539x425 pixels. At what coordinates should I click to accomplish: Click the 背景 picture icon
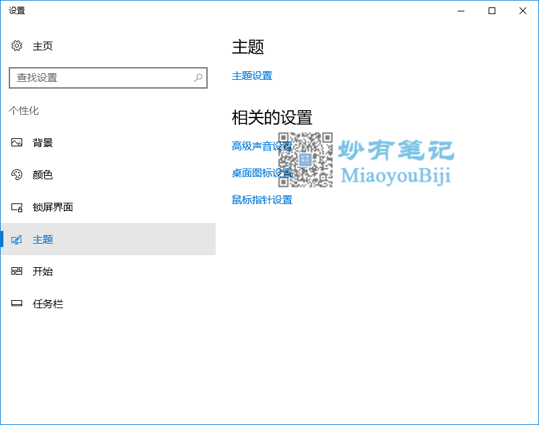click(17, 142)
